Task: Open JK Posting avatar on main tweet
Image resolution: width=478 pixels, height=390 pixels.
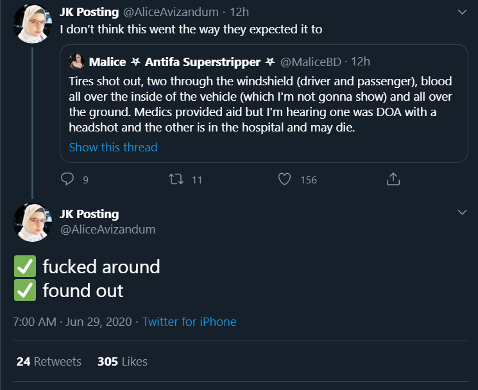Action: point(32,223)
